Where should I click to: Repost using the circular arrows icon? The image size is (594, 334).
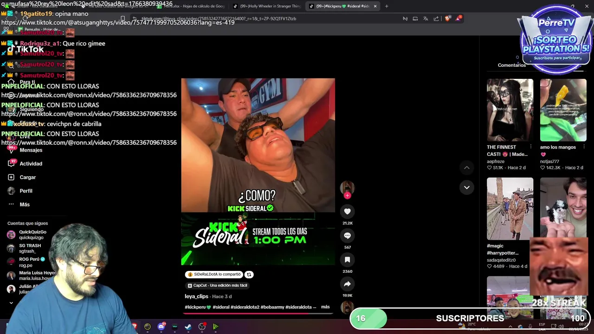tap(249, 275)
